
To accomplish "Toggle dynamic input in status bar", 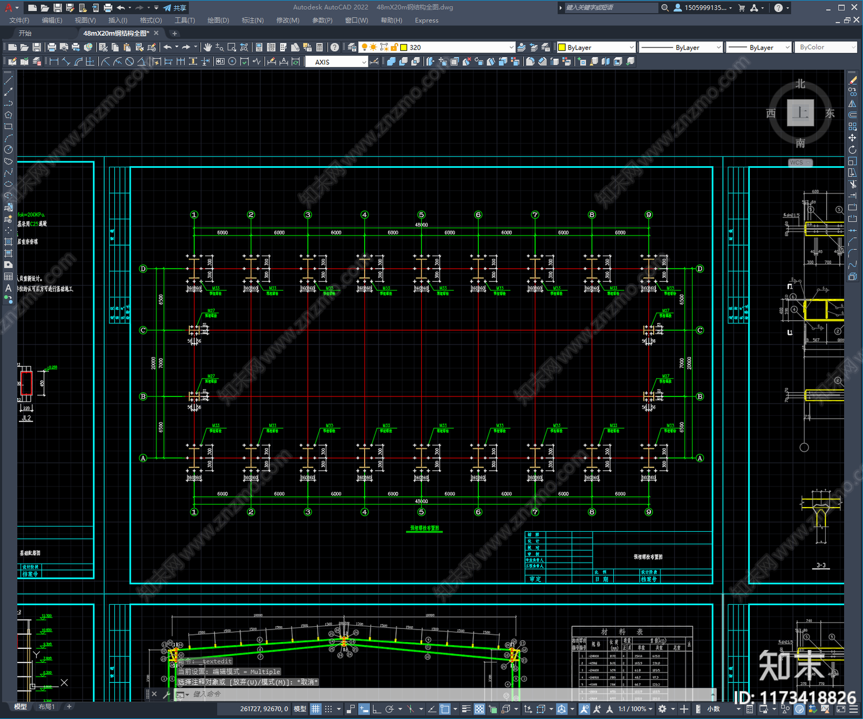I will pos(364,709).
